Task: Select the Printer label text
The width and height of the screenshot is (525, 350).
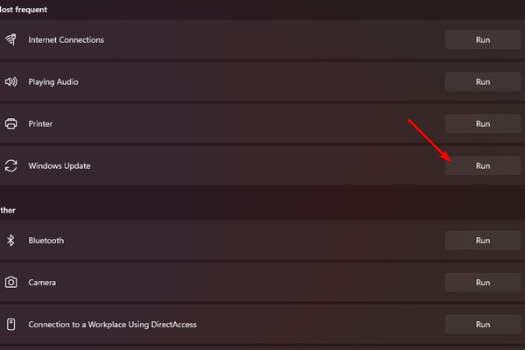Action: pyautogui.click(x=40, y=124)
